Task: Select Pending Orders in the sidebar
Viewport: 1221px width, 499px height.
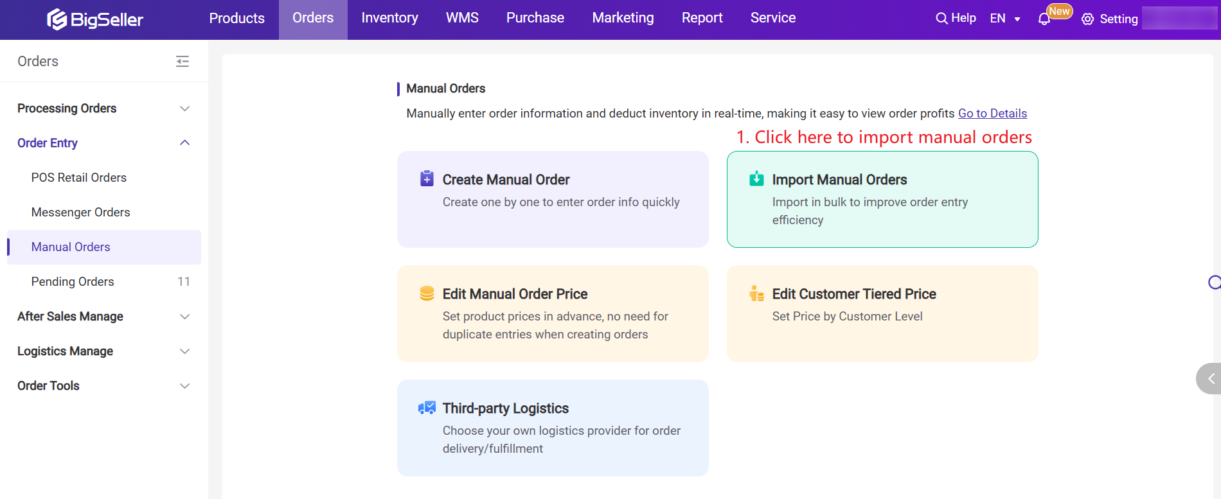Action: (73, 282)
